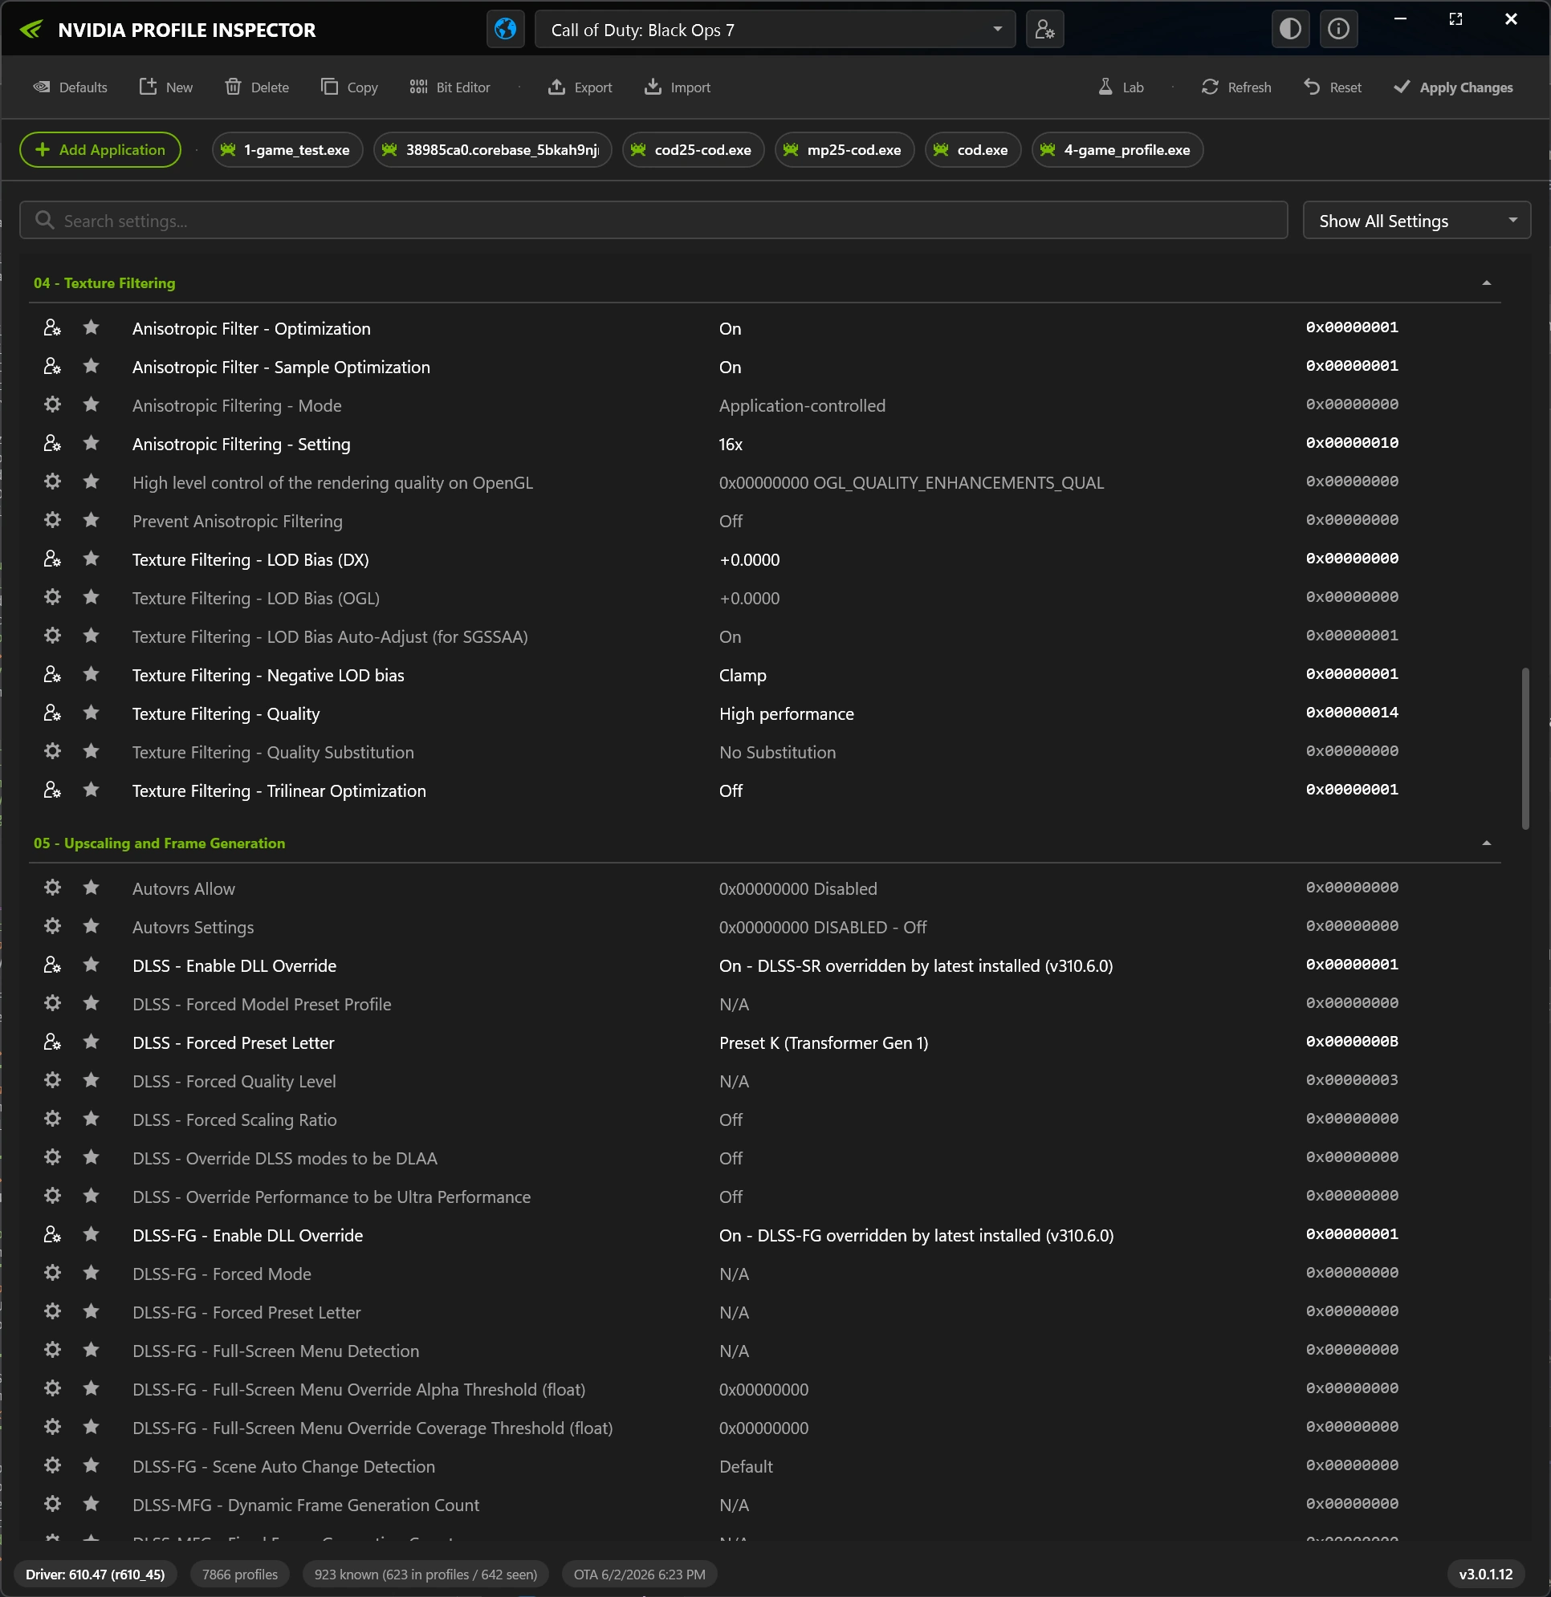Click the Add Application button
Screen dimensions: 1551x1597
pos(100,150)
